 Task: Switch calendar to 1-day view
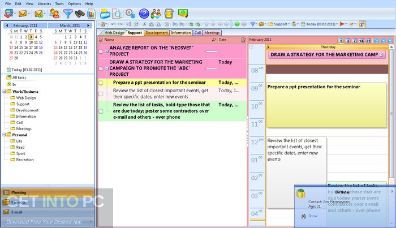(x=341, y=41)
